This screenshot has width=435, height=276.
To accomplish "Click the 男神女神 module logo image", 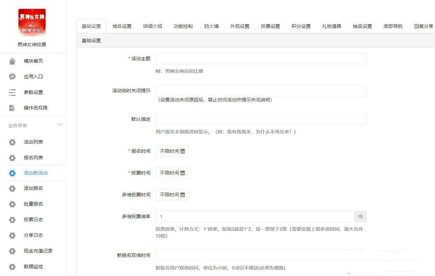I will tap(32, 22).
